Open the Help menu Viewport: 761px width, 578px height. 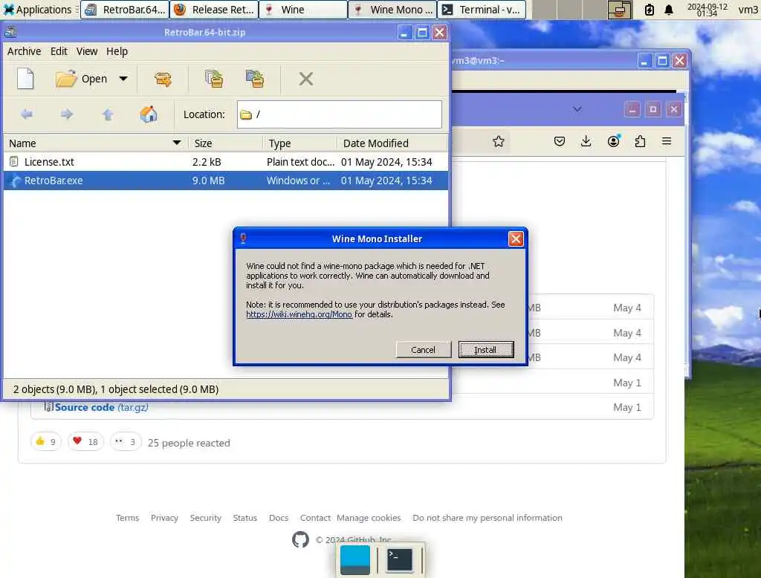click(x=117, y=51)
